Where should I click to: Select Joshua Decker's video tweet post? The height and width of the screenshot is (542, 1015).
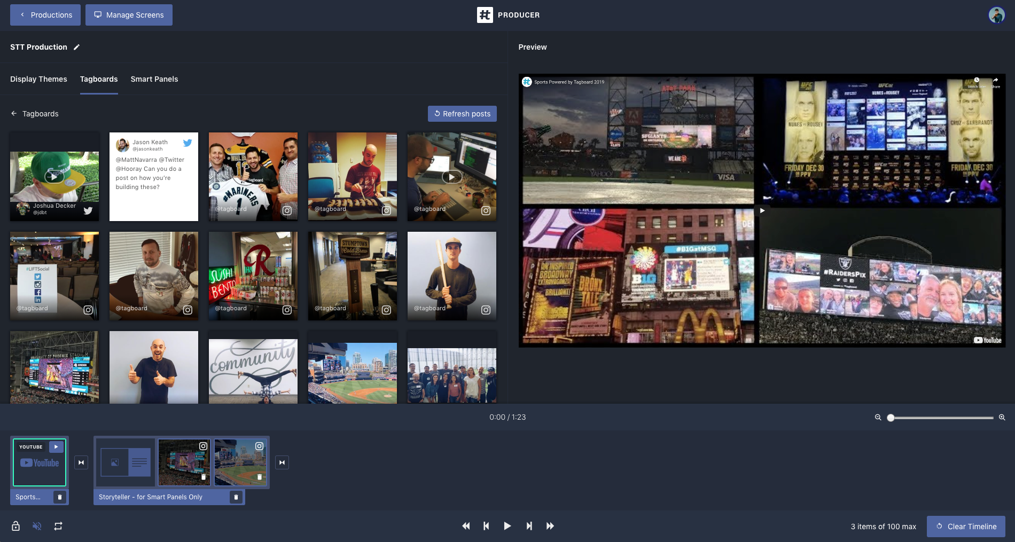pos(54,177)
